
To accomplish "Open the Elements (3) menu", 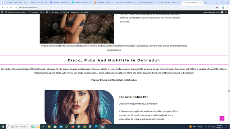I will click(x=75, y=12).
